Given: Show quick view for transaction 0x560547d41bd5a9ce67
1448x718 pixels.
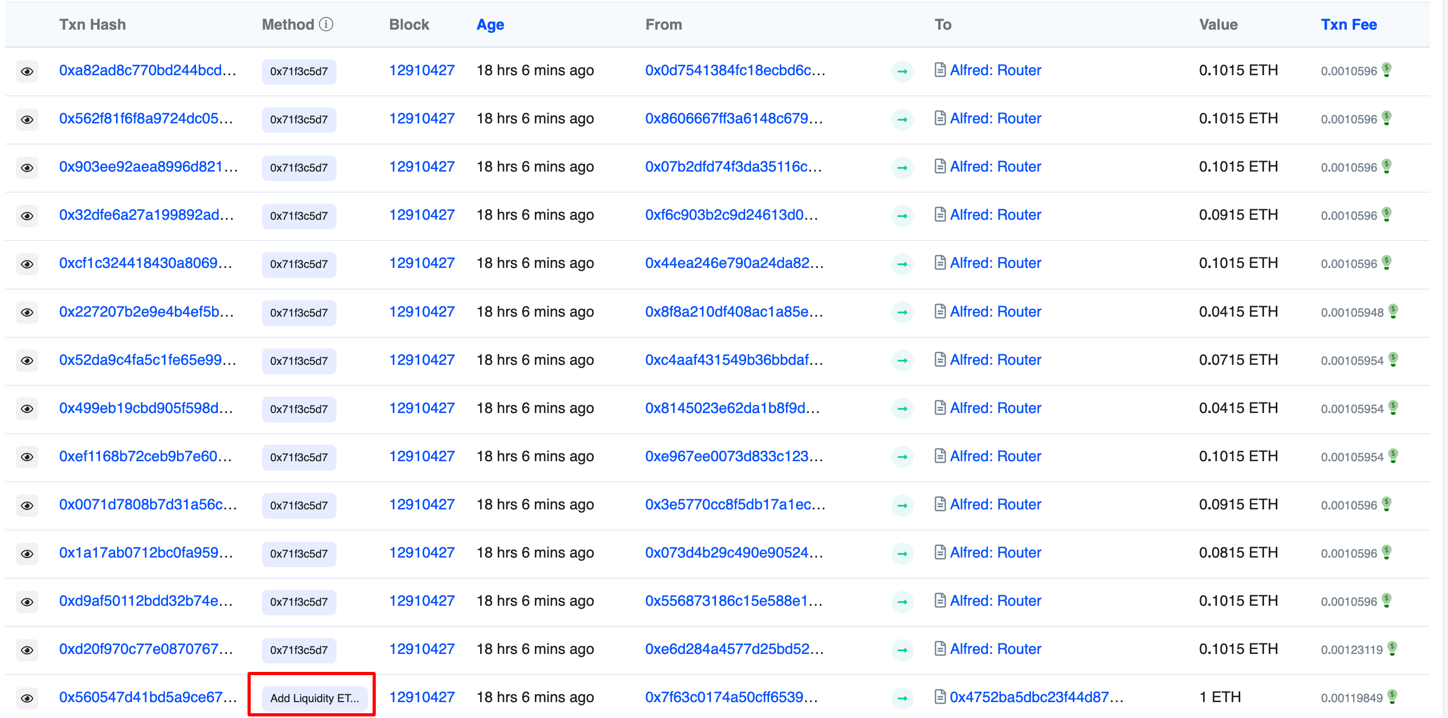Looking at the screenshot, I should click(27, 698).
